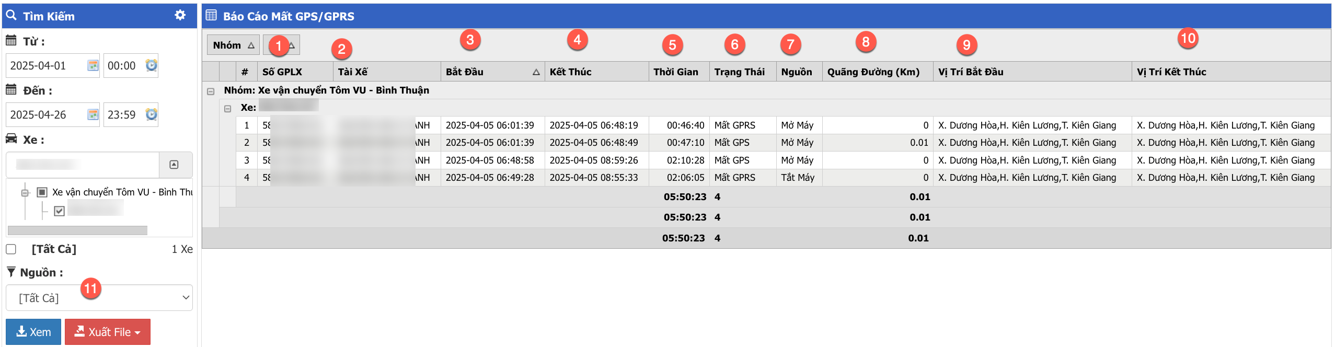The width and height of the screenshot is (1335, 347).
Task: Sort by Trạng Thái column header
Action: pos(743,72)
